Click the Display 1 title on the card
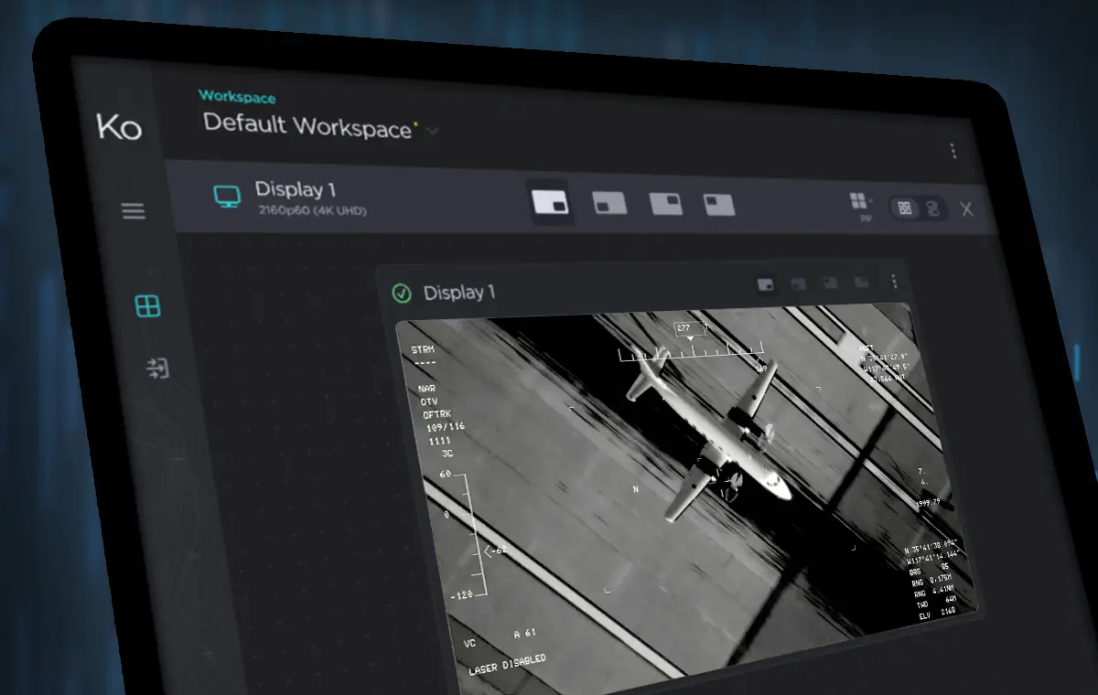The height and width of the screenshot is (695, 1098). [459, 293]
